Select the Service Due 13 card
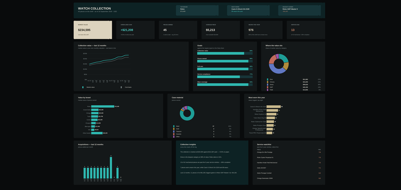401x190 pixels. pyautogui.click(x=306, y=30)
